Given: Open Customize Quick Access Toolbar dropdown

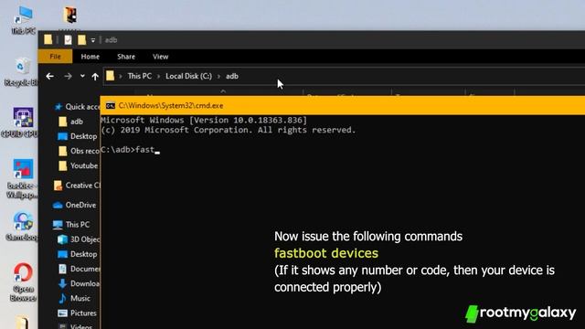Looking at the screenshot, I should tap(93, 40).
